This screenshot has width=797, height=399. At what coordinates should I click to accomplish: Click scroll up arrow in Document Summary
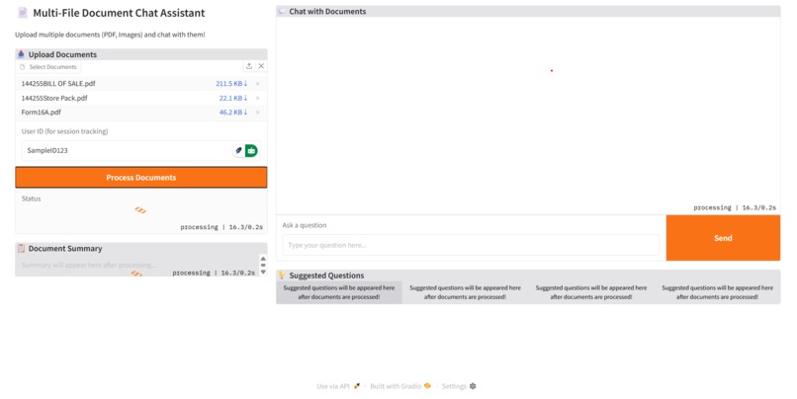263,259
